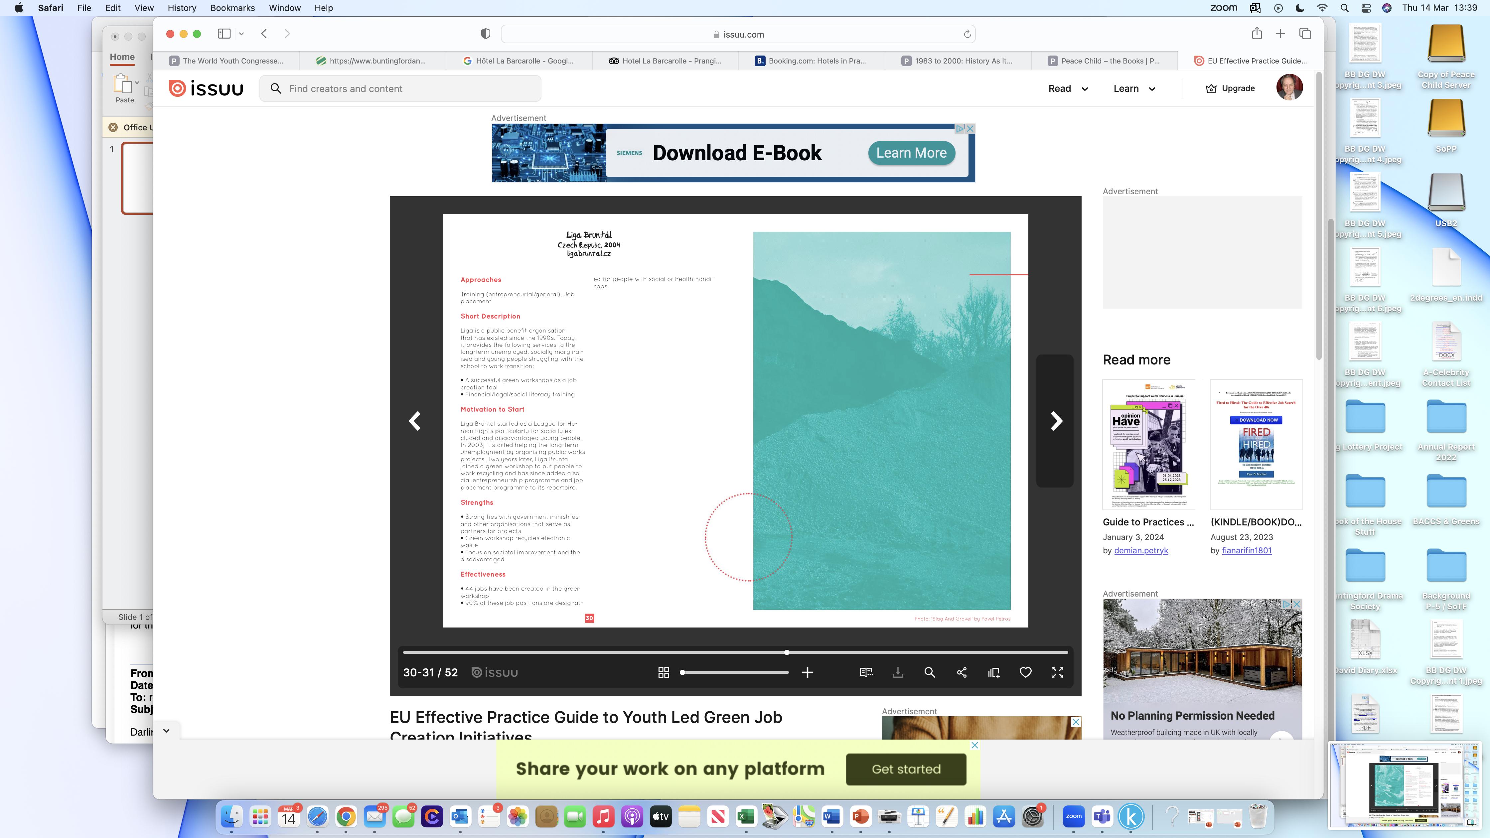Open the document share icon
The image size is (1490, 838).
coord(961,672)
